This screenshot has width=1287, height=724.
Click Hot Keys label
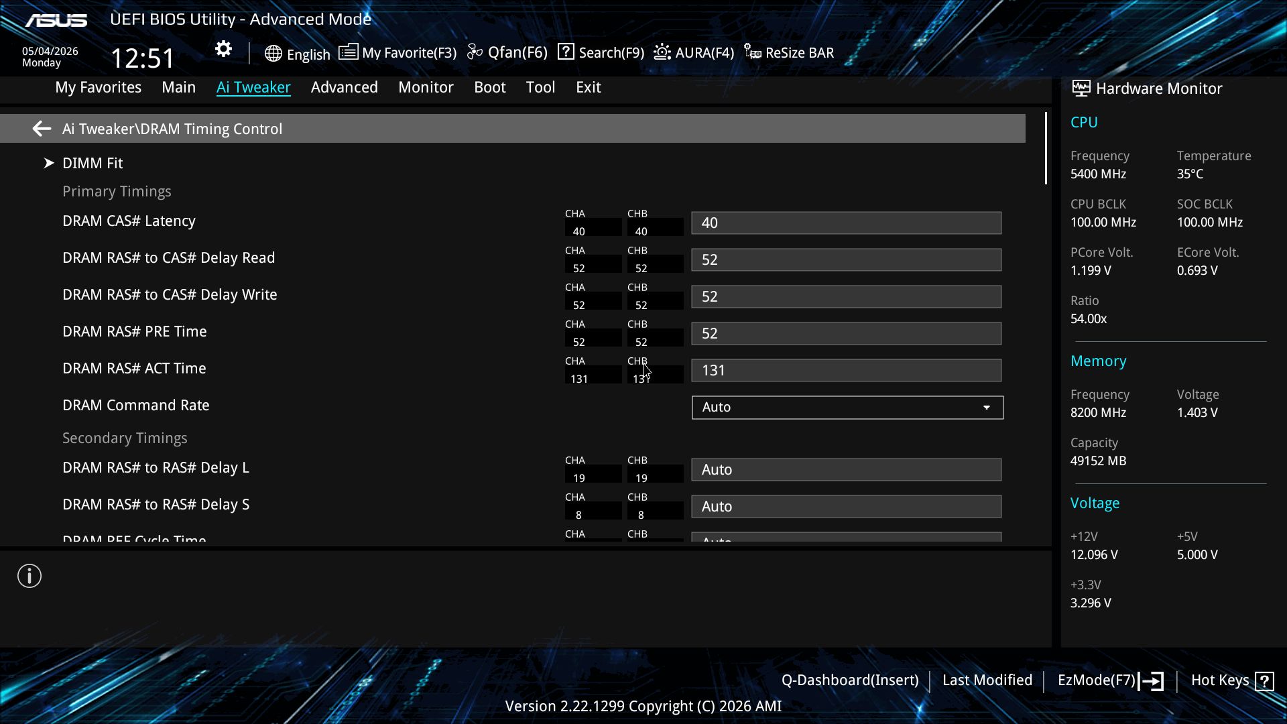pyautogui.click(x=1219, y=680)
